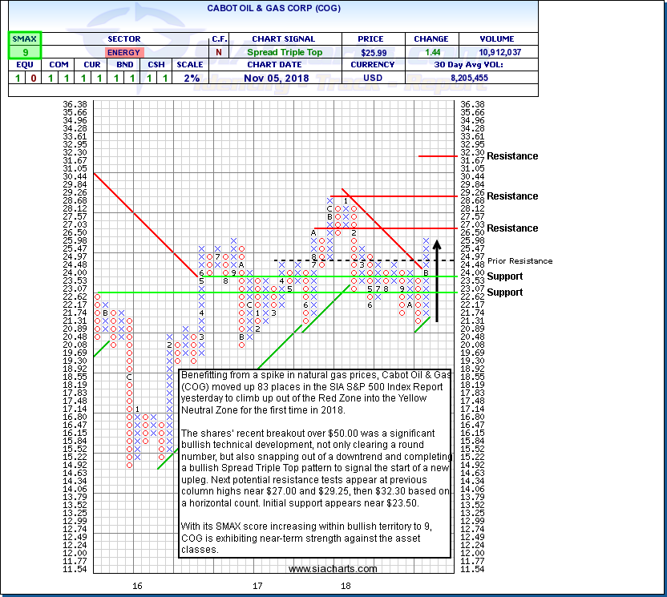The height and width of the screenshot is (597, 667).
Task: Click the Support label near 23.07
Action: 504,292
